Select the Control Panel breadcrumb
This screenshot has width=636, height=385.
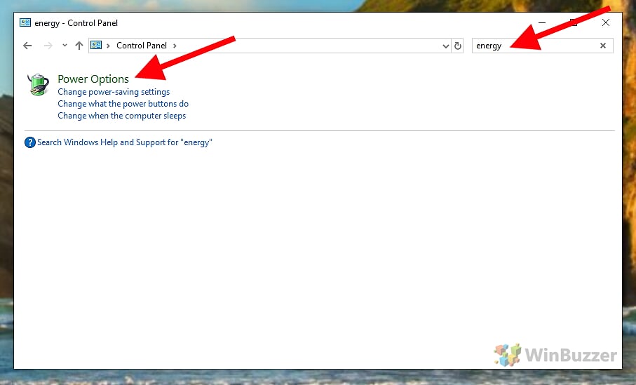142,46
